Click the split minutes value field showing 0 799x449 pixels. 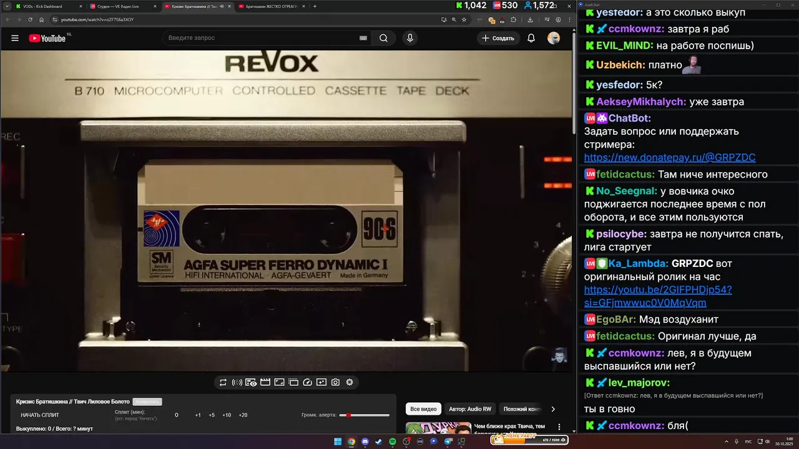point(177,415)
